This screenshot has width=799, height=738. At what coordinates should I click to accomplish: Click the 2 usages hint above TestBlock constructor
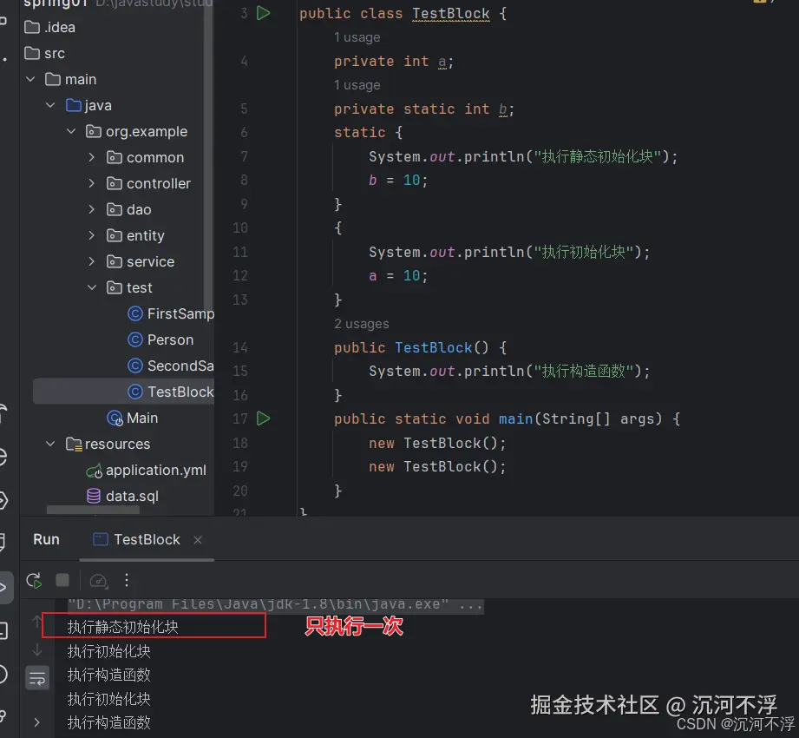coord(361,324)
